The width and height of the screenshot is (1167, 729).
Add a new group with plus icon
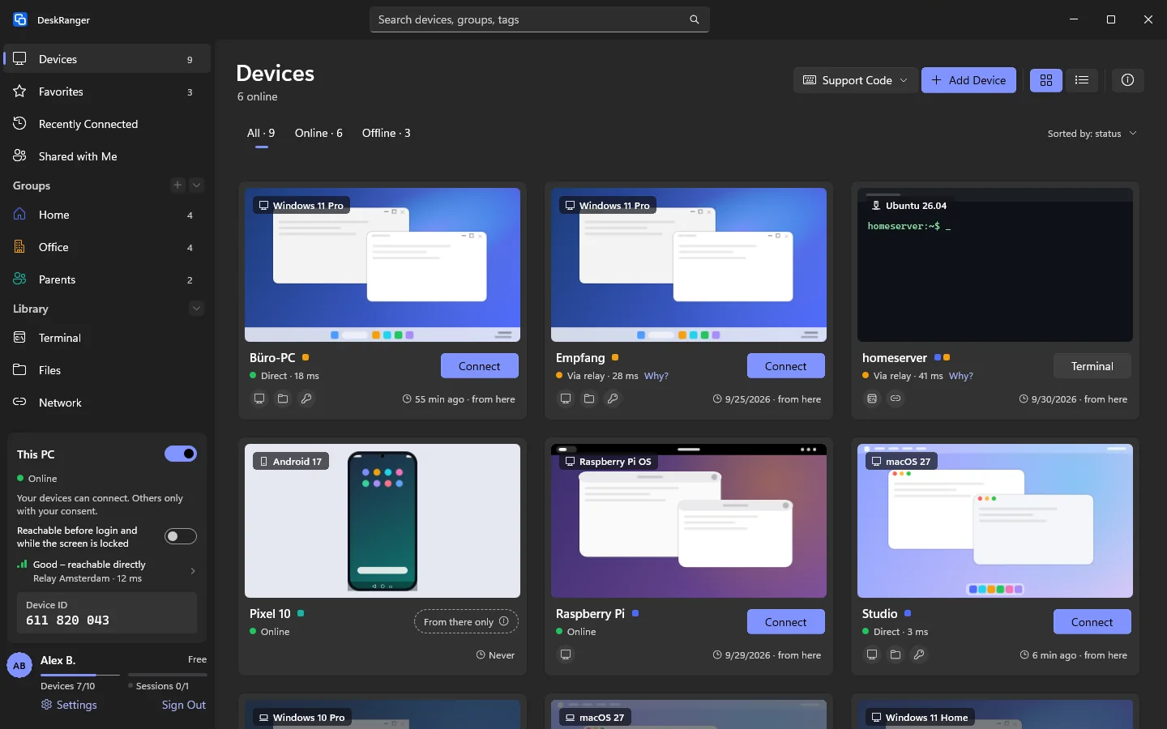[177, 185]
